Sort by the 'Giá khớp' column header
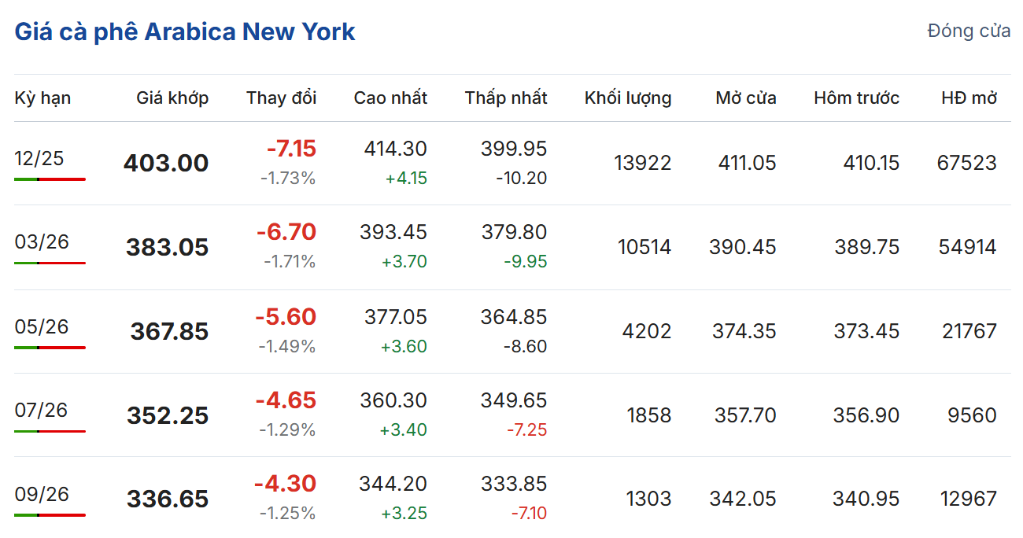1023x538 pixels. pos(172,98)
